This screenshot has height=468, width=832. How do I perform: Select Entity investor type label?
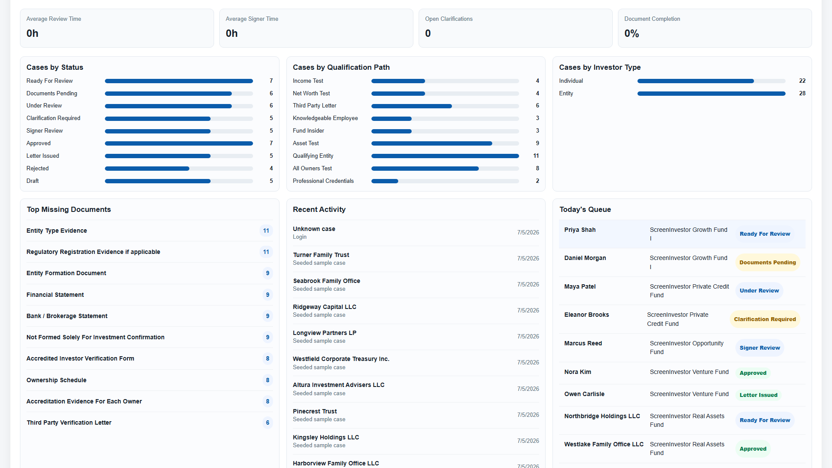pyautogui.click(x=566, y=94)
